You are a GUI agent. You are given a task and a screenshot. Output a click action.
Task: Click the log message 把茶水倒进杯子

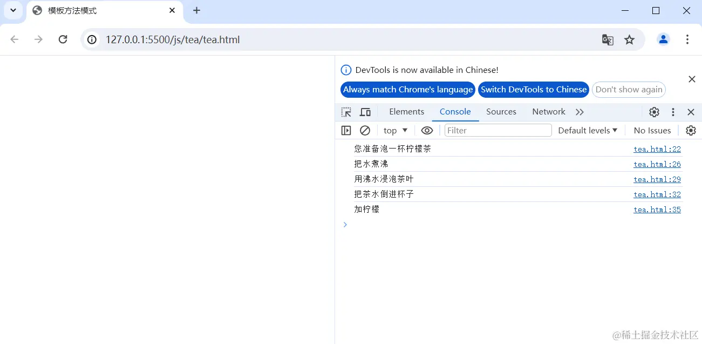coord(384,194)
